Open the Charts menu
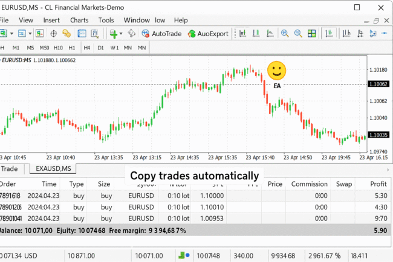The image size is (393, 262). (79, 20)
